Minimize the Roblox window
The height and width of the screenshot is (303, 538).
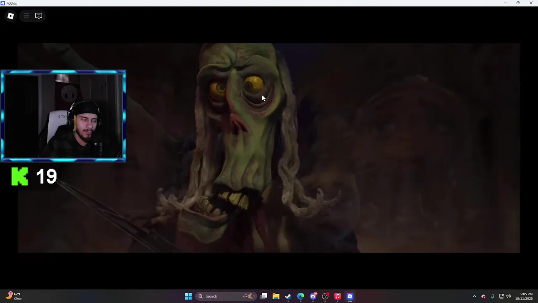pyautogui.click(x=506, y=3)
